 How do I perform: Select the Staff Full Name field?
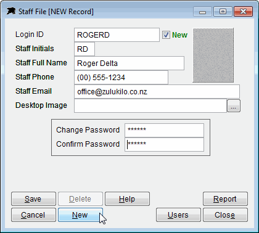tap(129, 63)
